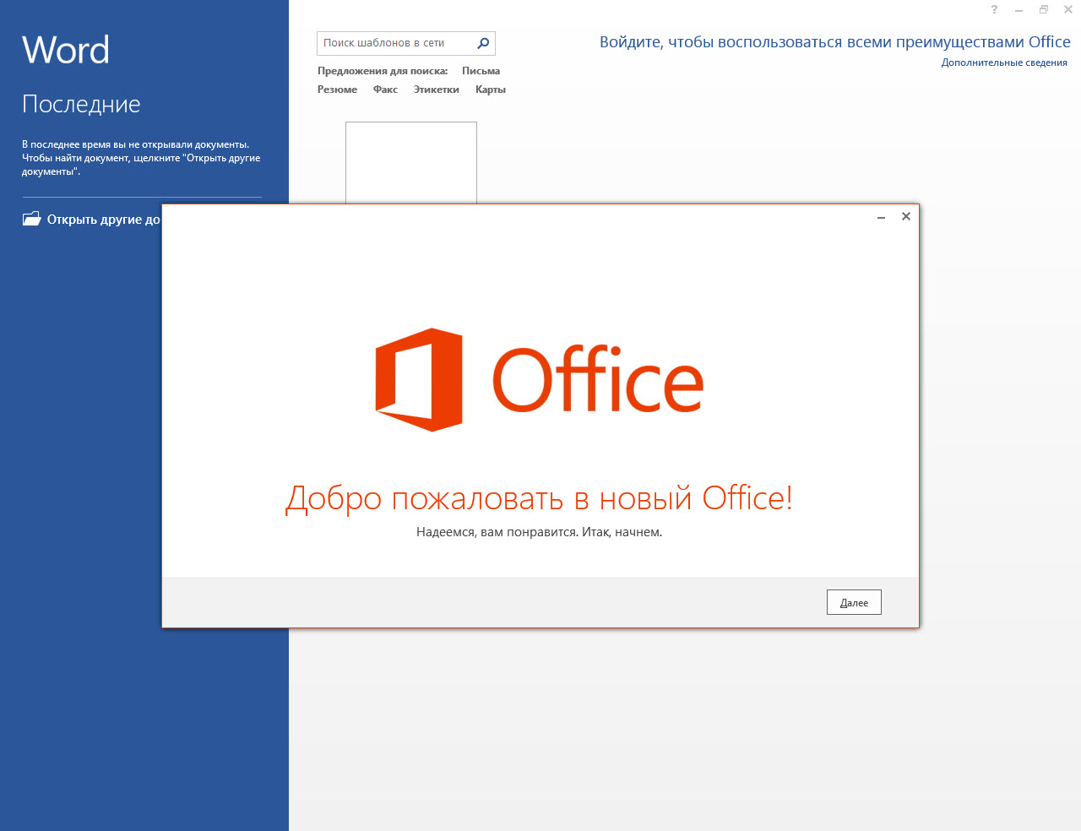Close the Office welcome dialog

pyautogui.click(x=906, y=216)
